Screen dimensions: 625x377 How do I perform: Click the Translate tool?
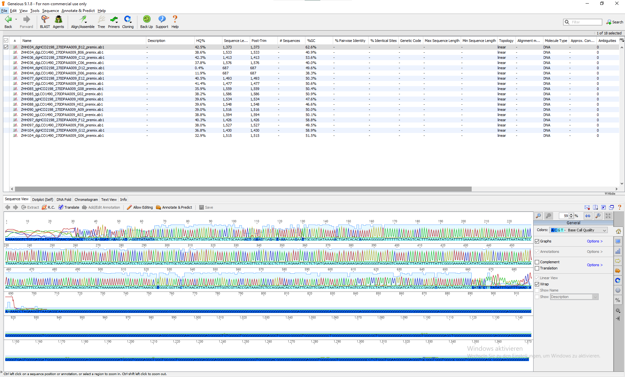[x=69, y=207]
